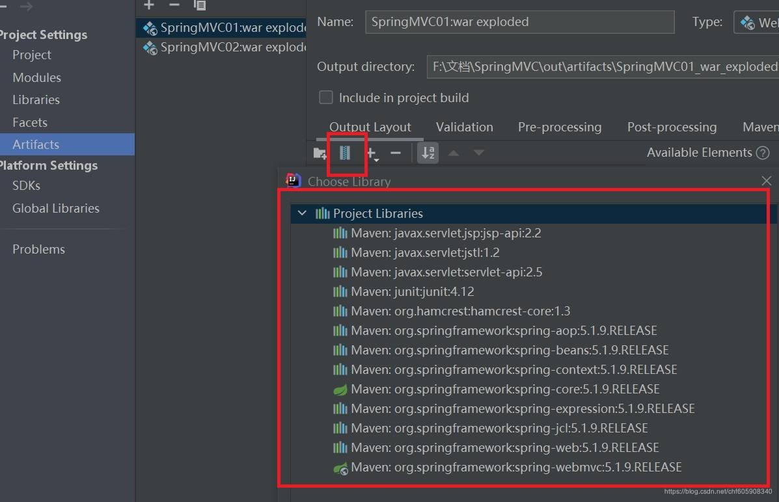The image size is (779, 502).
Task: Click the IntelliJ icon in Choose Library title
Action: coord(294,181)
